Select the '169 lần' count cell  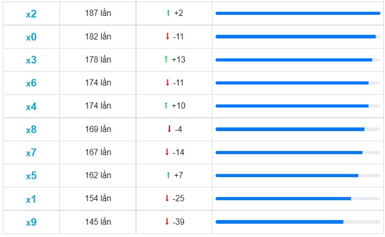[98, 129]
